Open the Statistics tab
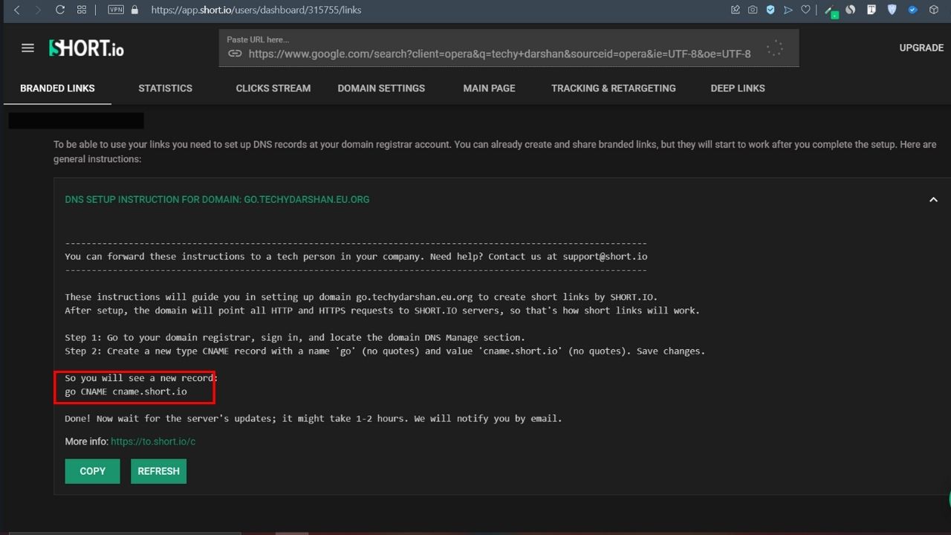This screenshot has width=951, height=535. (x=165, y=88)
